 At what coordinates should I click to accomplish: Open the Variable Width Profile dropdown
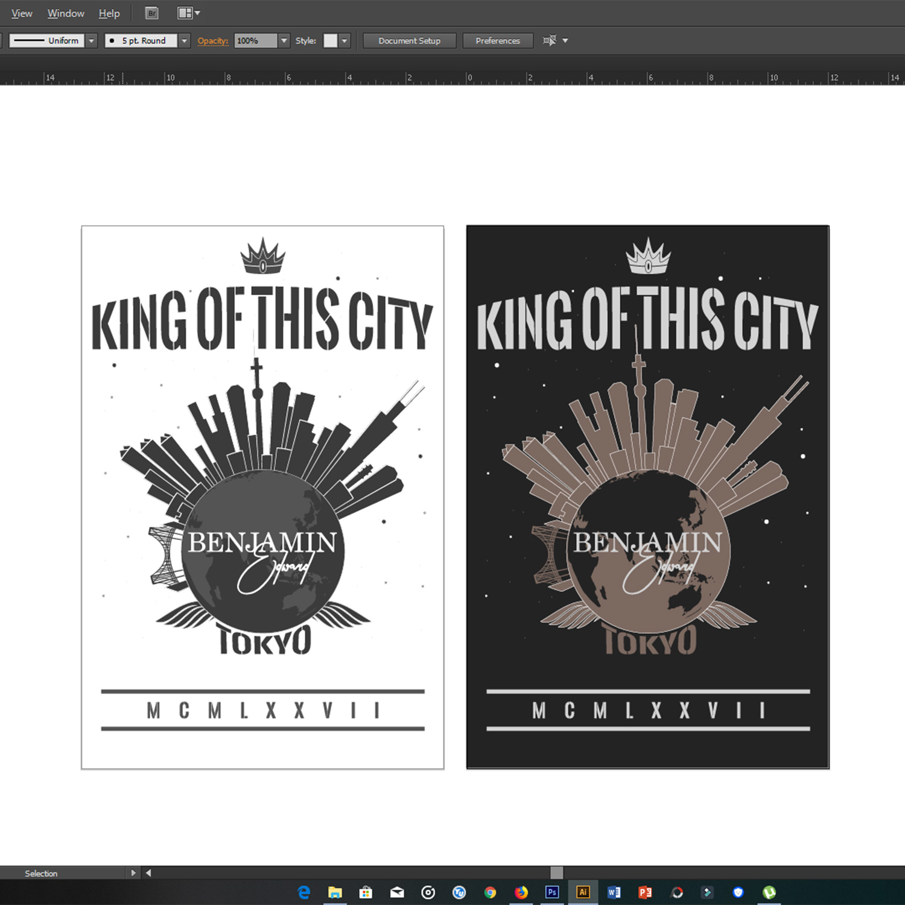pyautogui.click(x=91, y=40)
